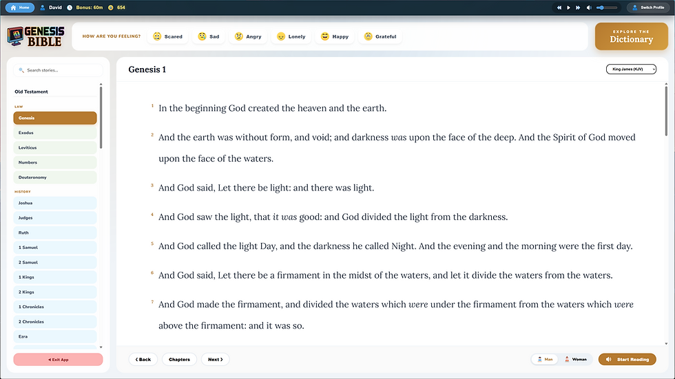The image size is (675, 379).
Task: Play the audio narration
Action: (568, 8)
